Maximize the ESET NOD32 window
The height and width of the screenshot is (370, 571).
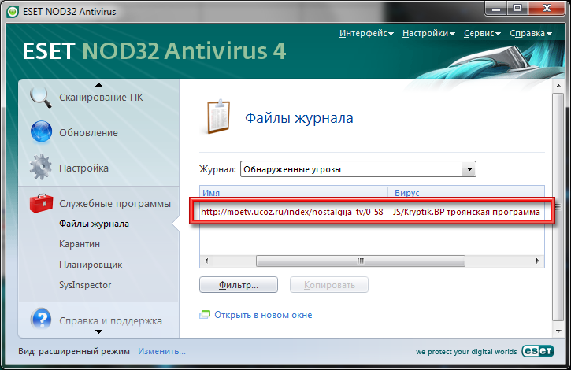pyautogui.click(x=517, y=8)
